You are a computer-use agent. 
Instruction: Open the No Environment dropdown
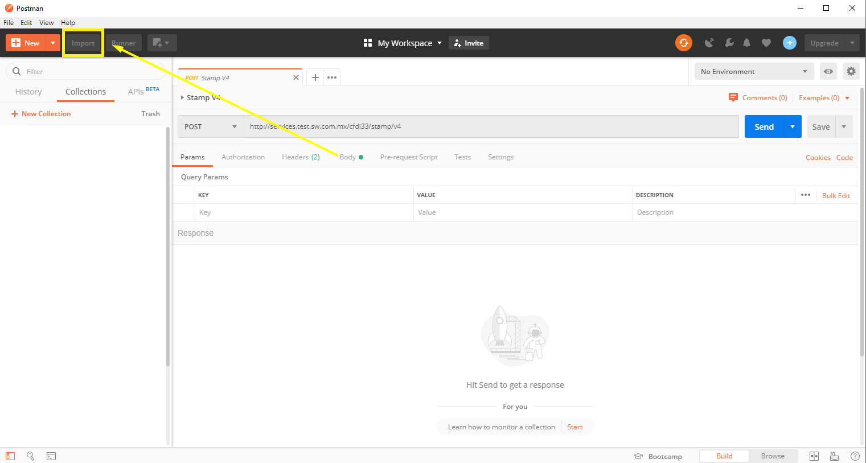[753, 71]
